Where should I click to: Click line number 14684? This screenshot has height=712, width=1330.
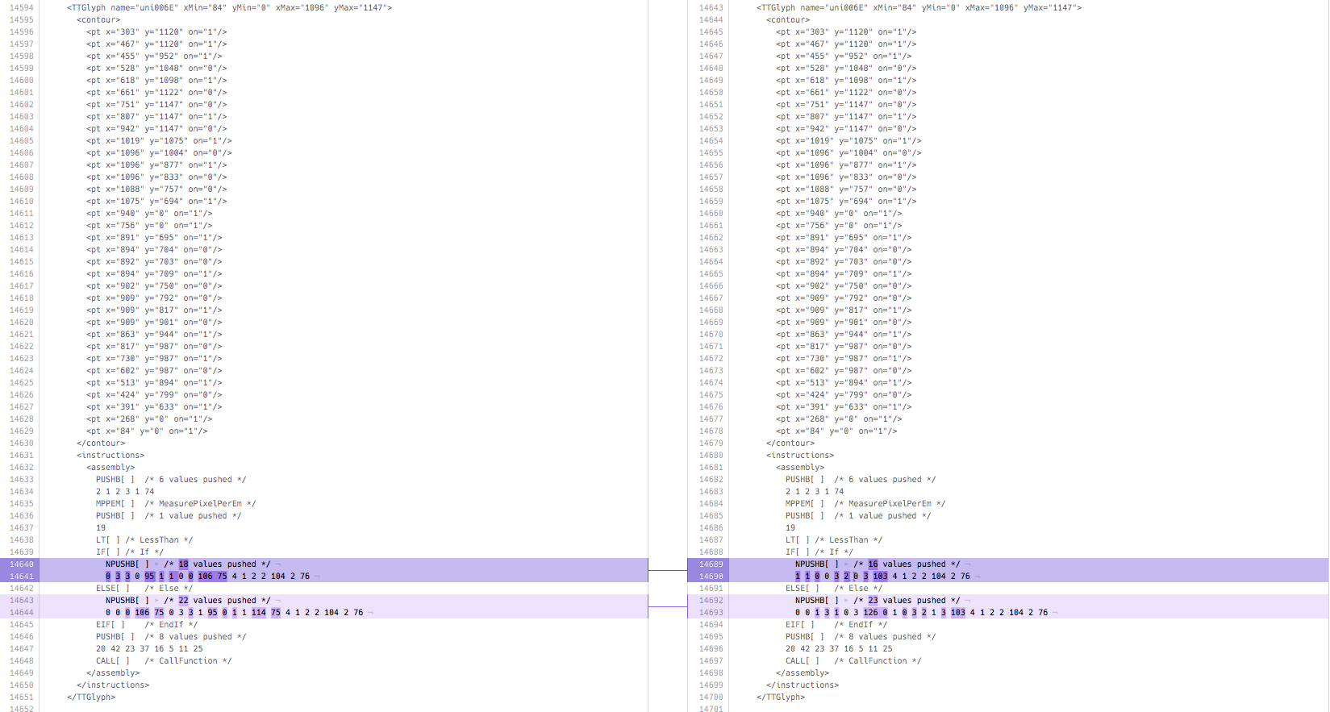pos(711,504)
